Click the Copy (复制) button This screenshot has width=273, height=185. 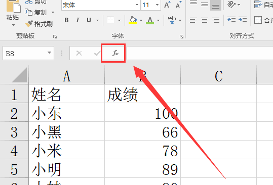(36, 13)
